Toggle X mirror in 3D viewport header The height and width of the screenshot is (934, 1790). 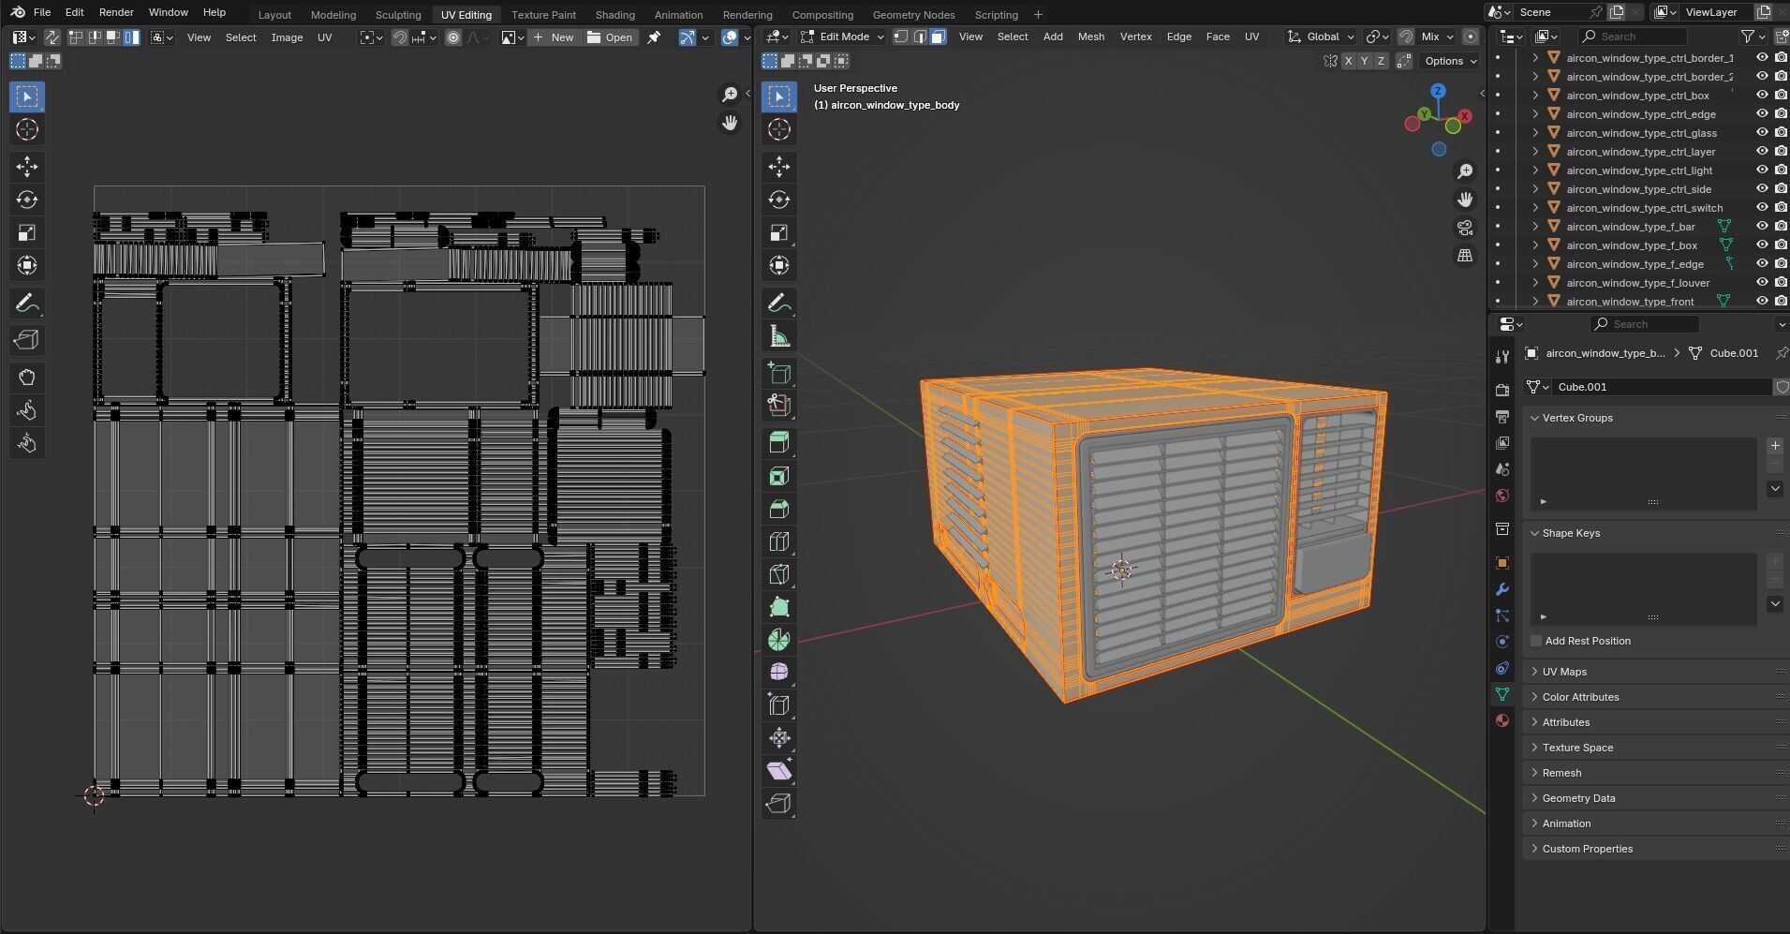[x=1348, y=61]
